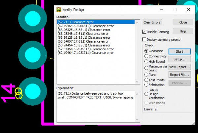Viewport: 198px width, 133px height.
Task: Click the Clear Errors button
Action: tap(152, 22)
